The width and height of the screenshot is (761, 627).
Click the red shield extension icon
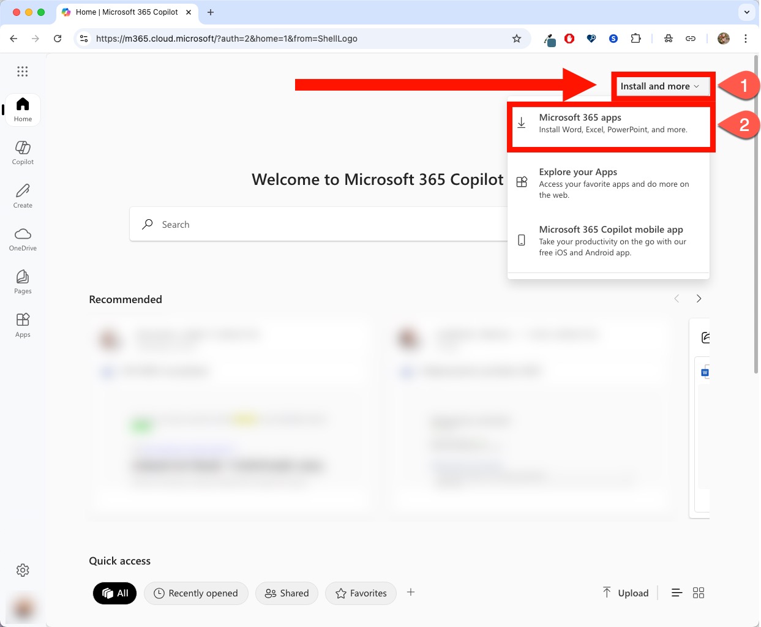pyautogui.click(x=569, y=39)
